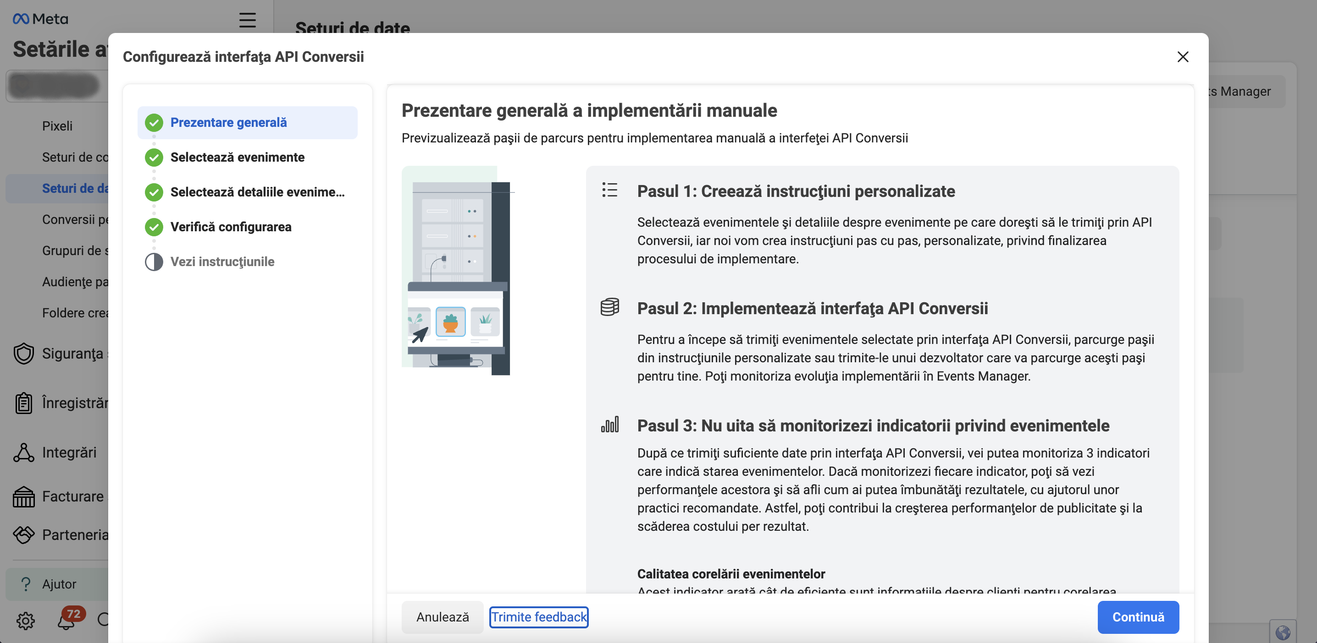Select the Verifică configurarea step
This screenshot has width=1317, height=643.
pyautogui.click(x=231, y=227)
